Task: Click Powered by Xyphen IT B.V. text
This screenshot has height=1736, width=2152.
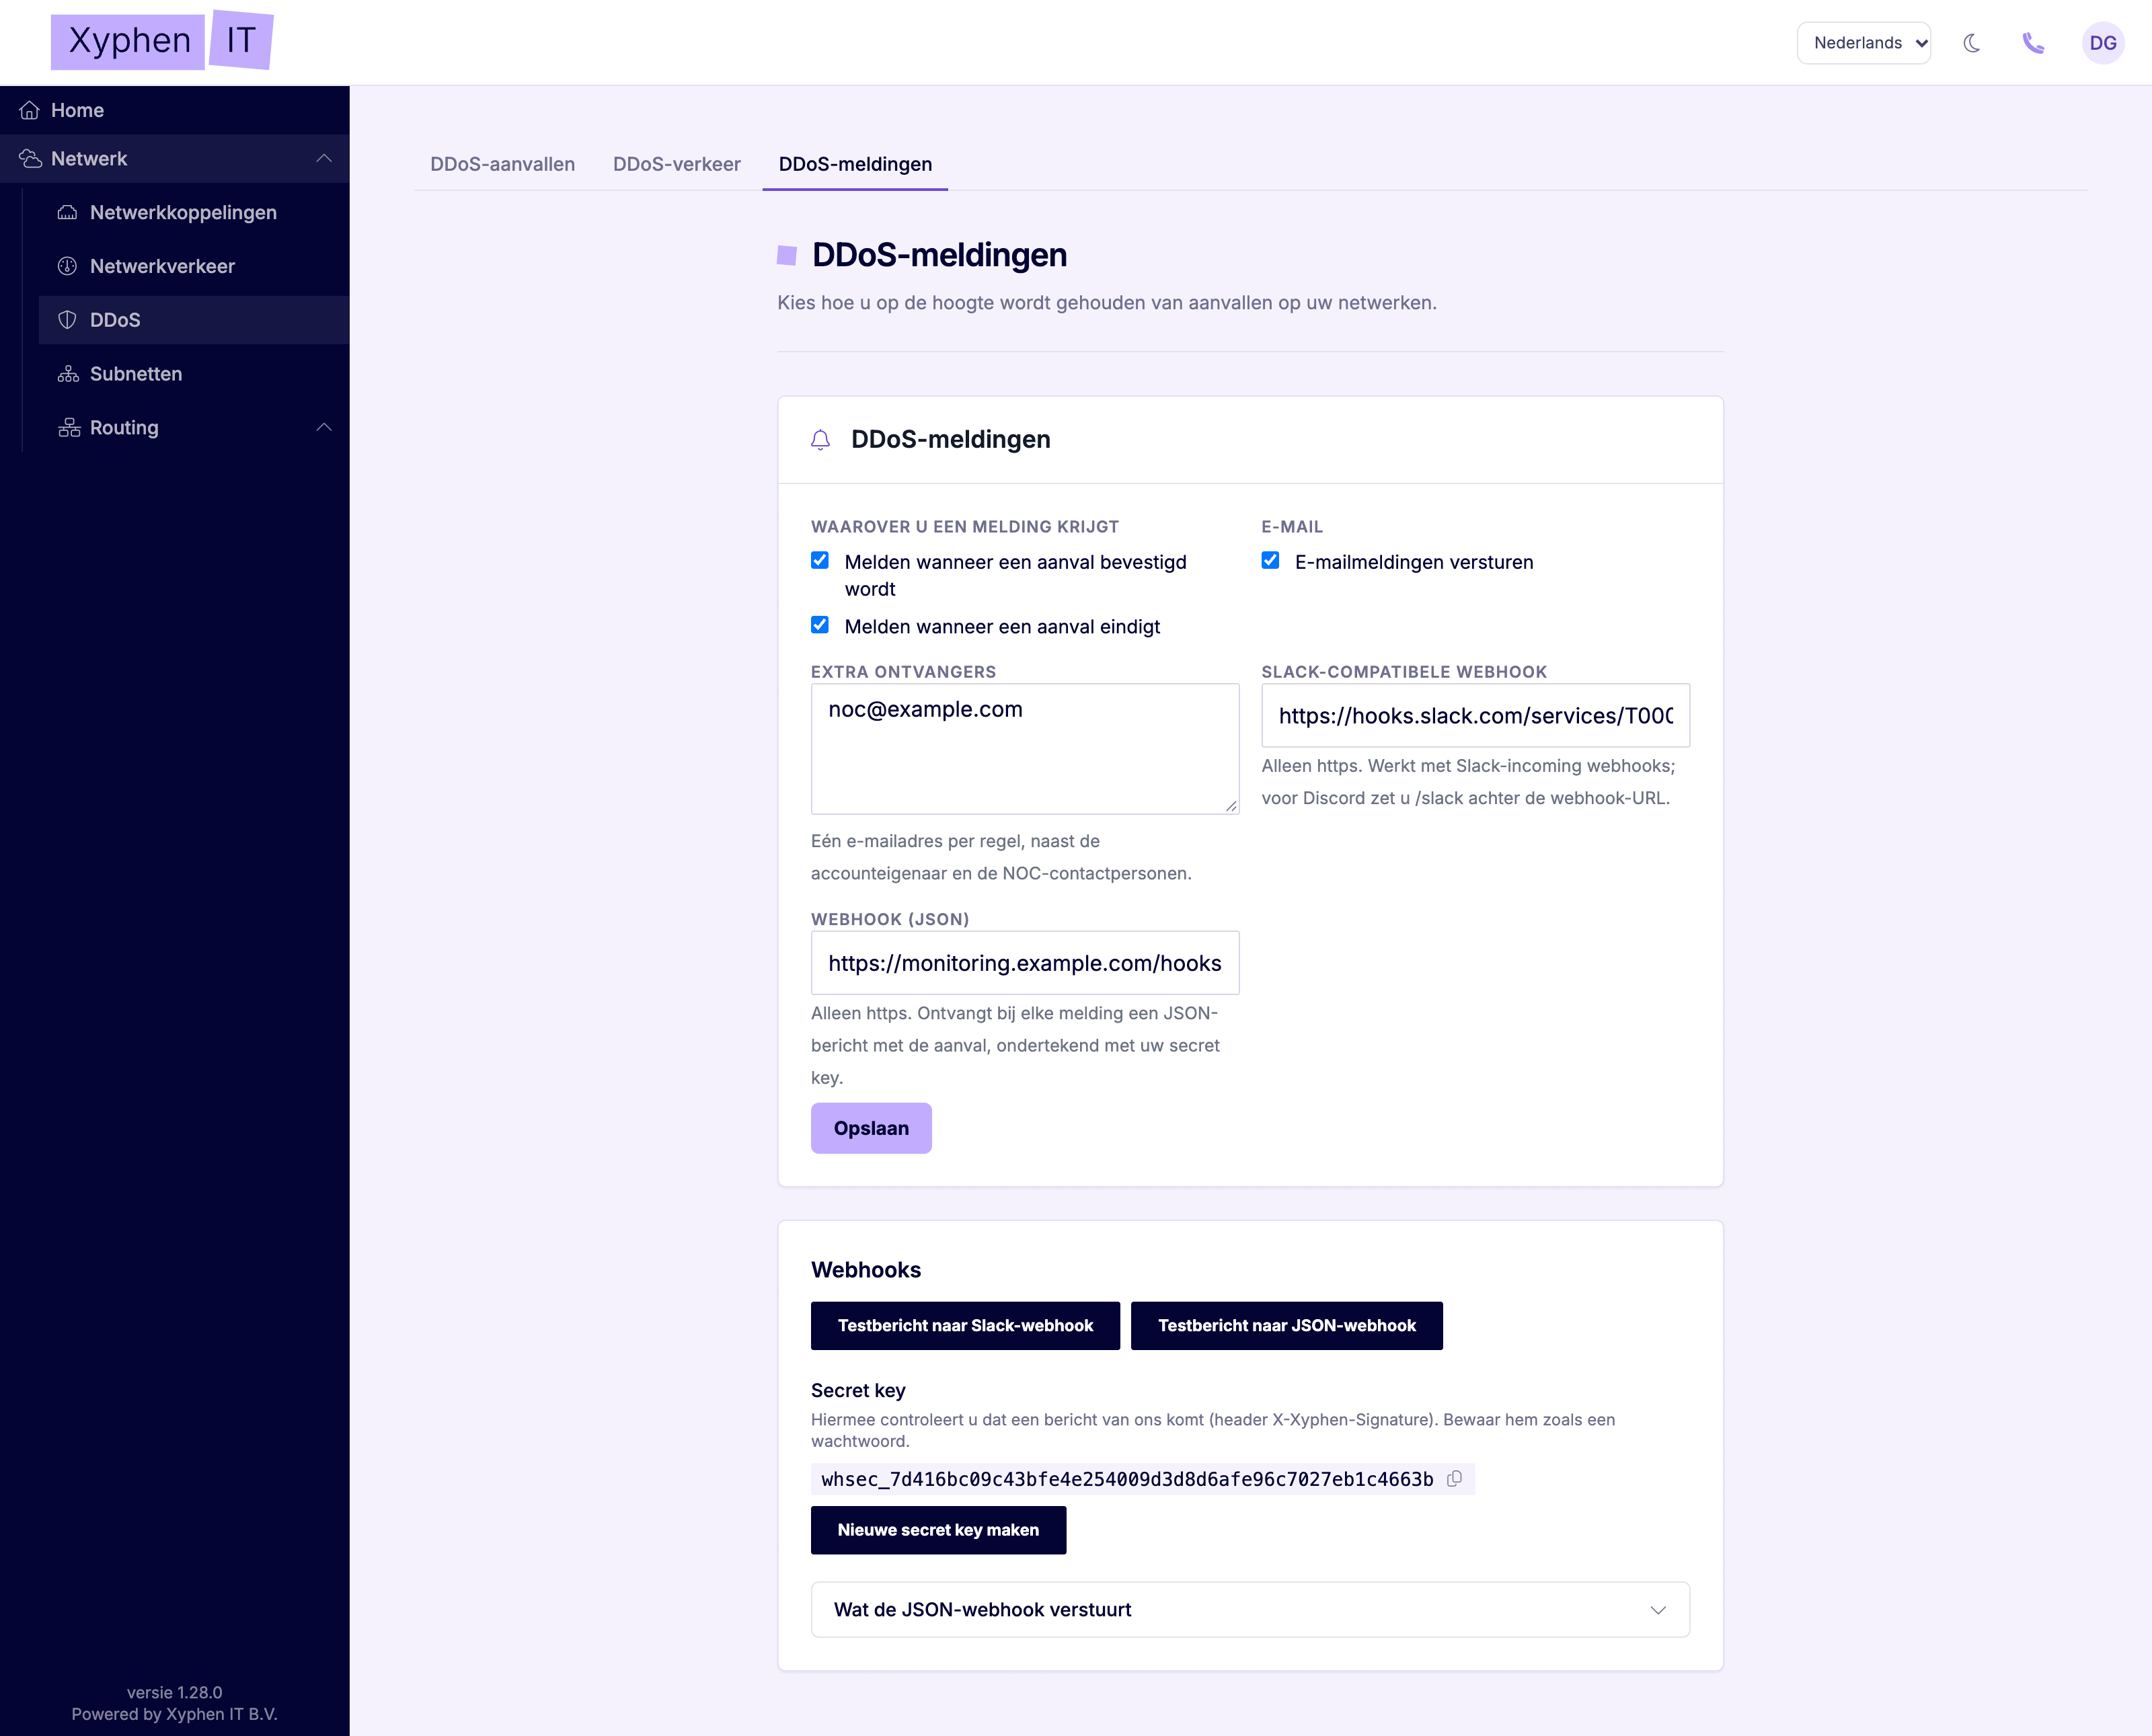Action: point(175,1714)
